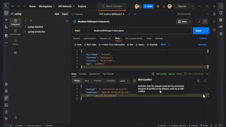Toggle response line wrap icon
The height and width of the screenshot is (127, 226).
pos(134,81)
